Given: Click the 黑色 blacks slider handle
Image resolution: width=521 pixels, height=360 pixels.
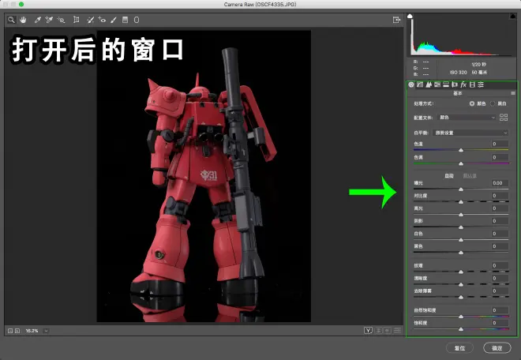Looking at the screenshot, I should [461, 253].
